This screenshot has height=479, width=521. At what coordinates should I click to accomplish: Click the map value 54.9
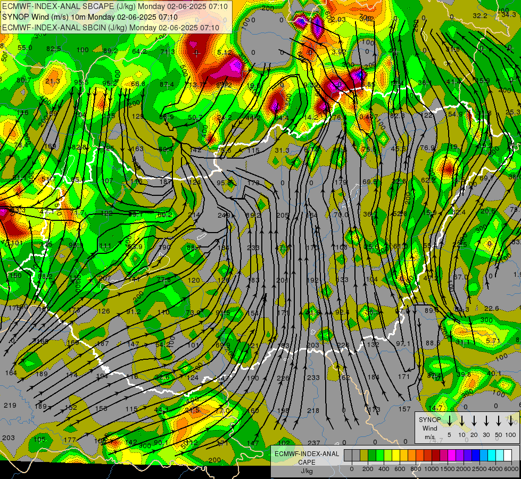[x=455, y=114]
